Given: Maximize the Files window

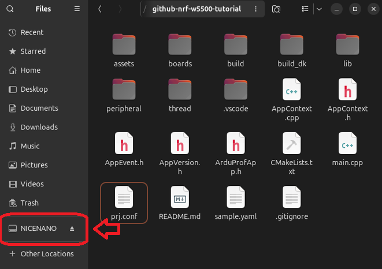Looking at the screenshot, I should point(355,9).
